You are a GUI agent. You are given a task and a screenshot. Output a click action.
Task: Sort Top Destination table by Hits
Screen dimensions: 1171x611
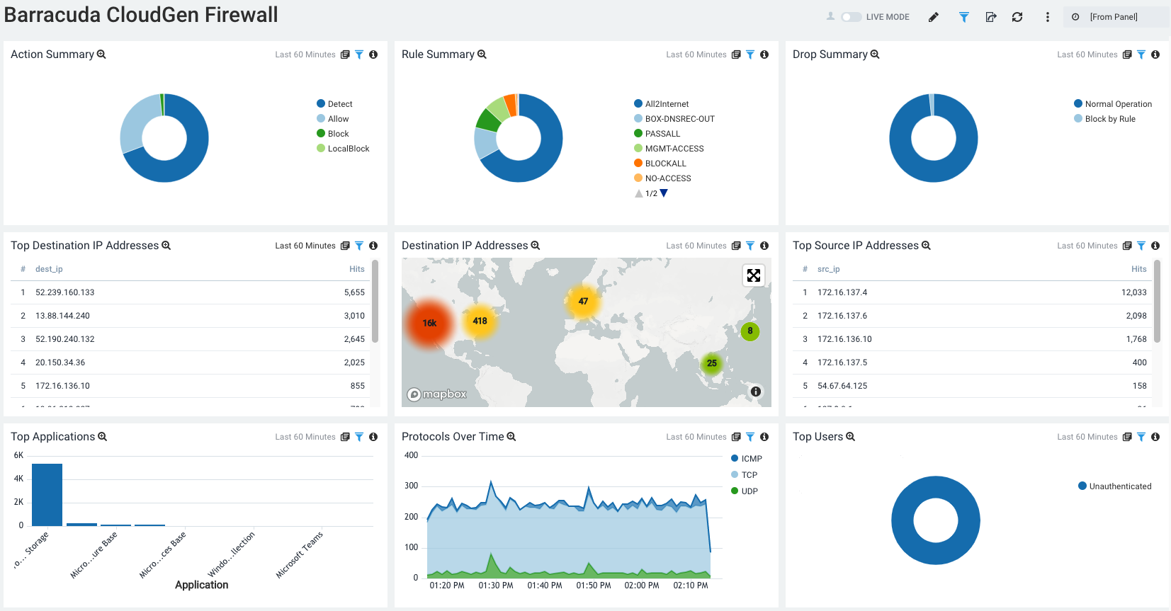pyautogui.click(x=357, y=269)
